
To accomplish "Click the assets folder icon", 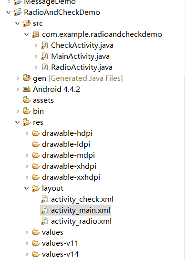I will (27, 100).
